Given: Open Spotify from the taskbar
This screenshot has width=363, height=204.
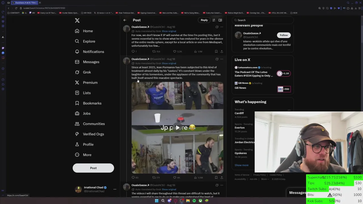Looking at the screenshot, I should click(194, 201).
